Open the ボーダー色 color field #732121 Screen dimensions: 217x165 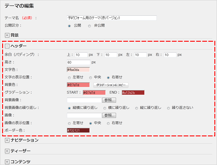point(78,130)
